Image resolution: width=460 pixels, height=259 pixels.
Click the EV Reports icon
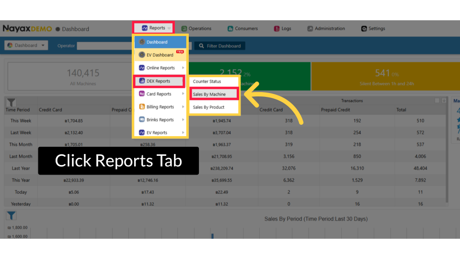(x=142, y=132)
